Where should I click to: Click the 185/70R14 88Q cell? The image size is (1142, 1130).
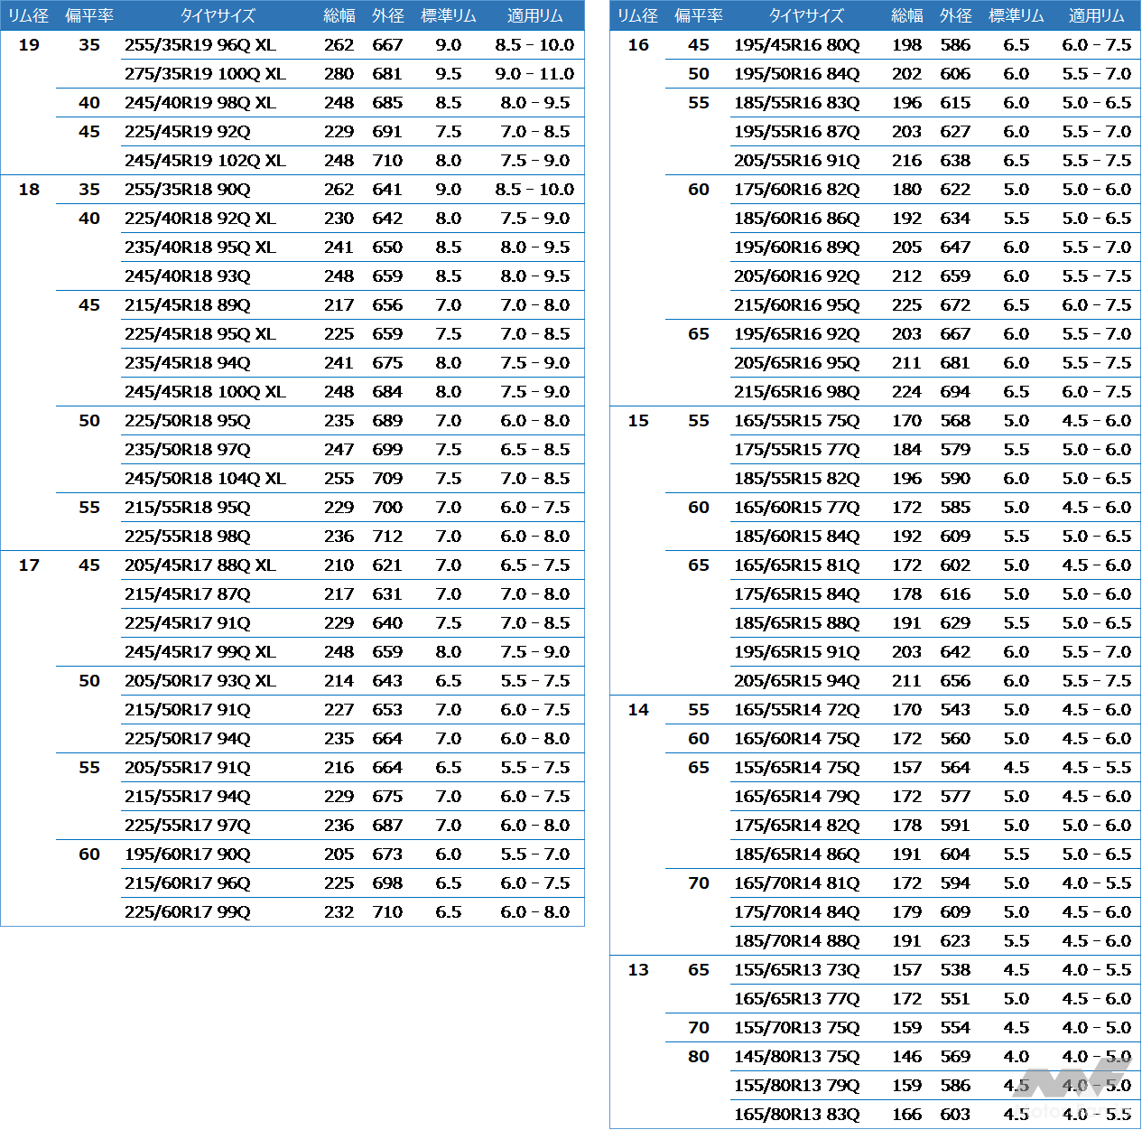pyautogui.click(x=797, y=940)
